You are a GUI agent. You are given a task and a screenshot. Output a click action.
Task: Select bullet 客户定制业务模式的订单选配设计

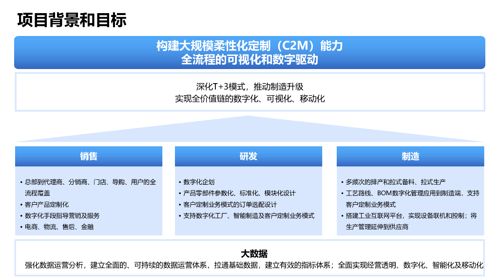(x=229, y=204)
